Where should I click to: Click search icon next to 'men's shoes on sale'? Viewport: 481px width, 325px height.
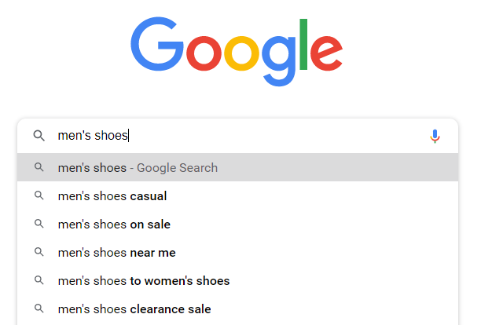coord(39,224)
